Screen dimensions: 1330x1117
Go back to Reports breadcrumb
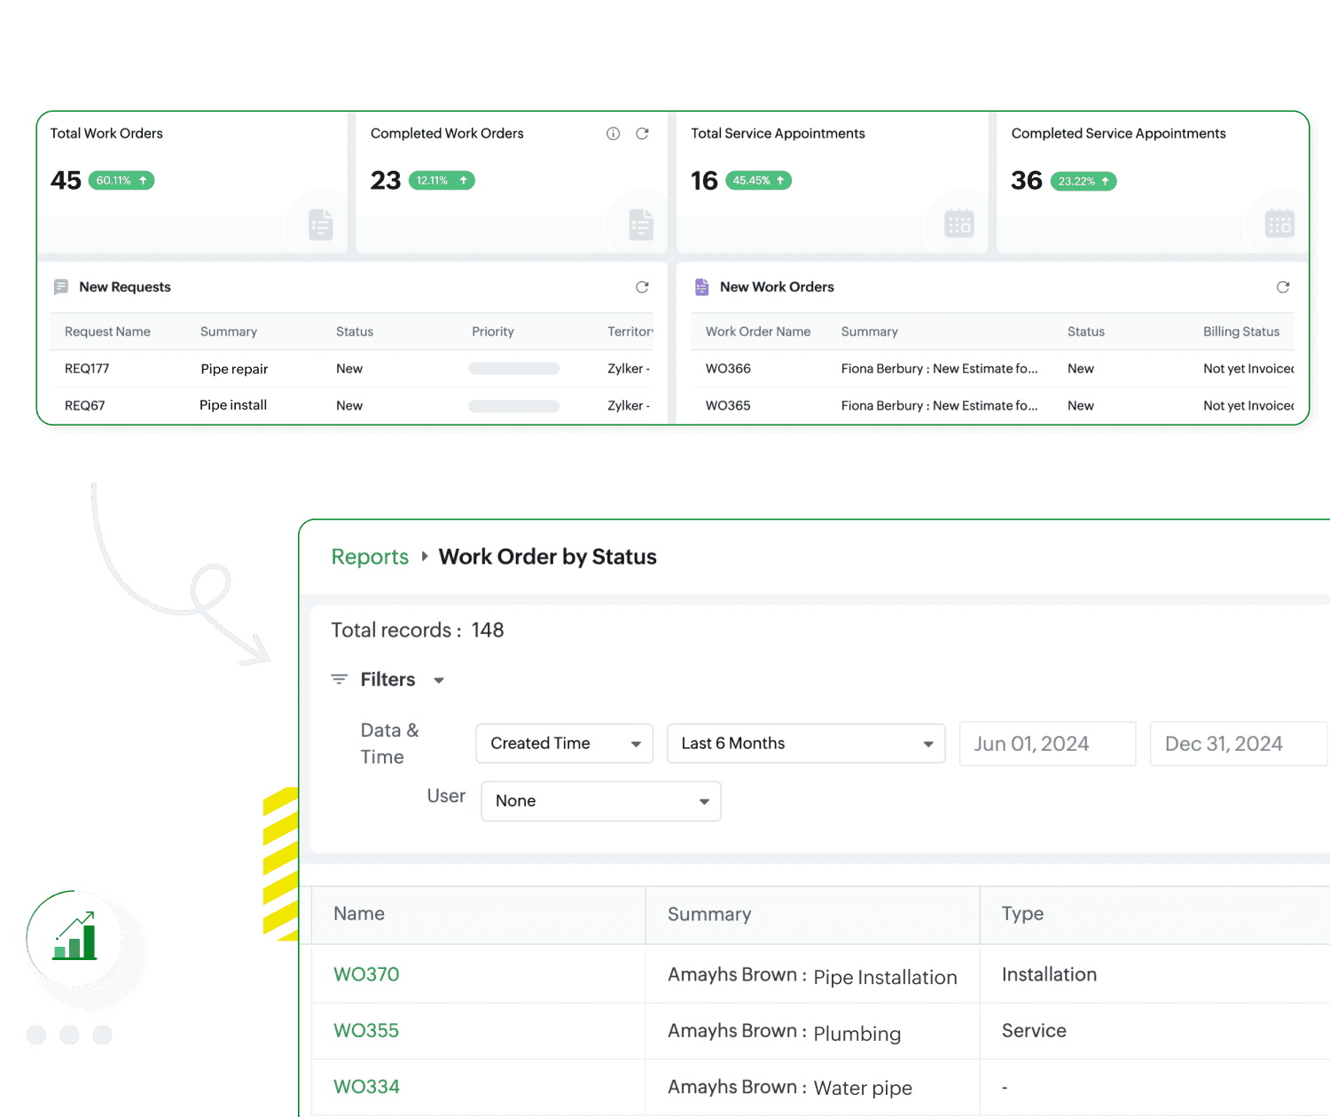370,557
